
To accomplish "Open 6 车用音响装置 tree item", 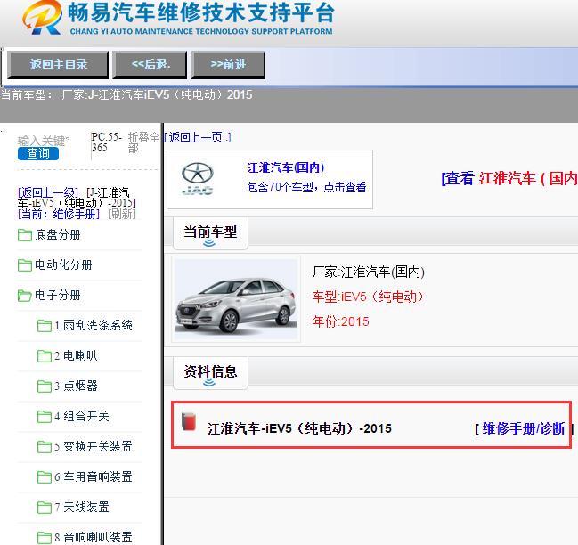I will (x=94, y=476).
